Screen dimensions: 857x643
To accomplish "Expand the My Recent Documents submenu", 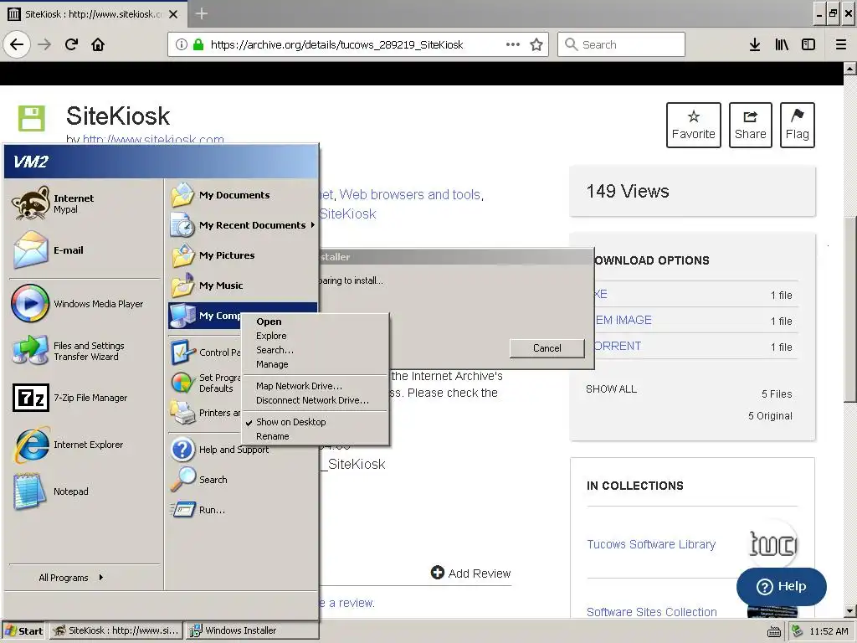I will click(x=242, y=225).
